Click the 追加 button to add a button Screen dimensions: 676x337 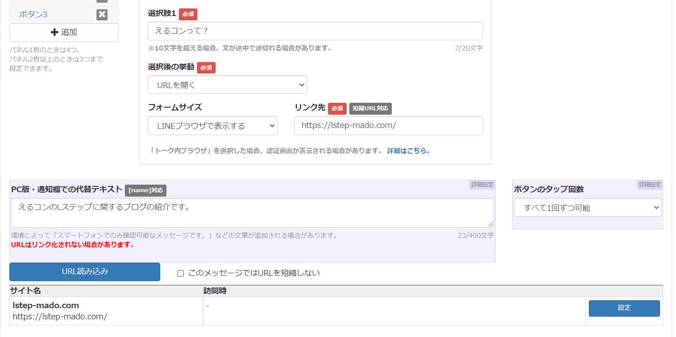click(64, 32)
